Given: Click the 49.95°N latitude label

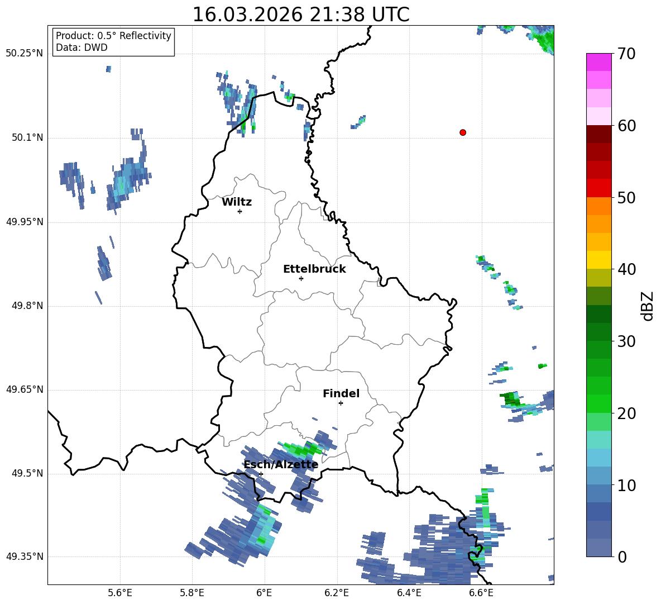Looking at the screenshot, I should (24, 222).
